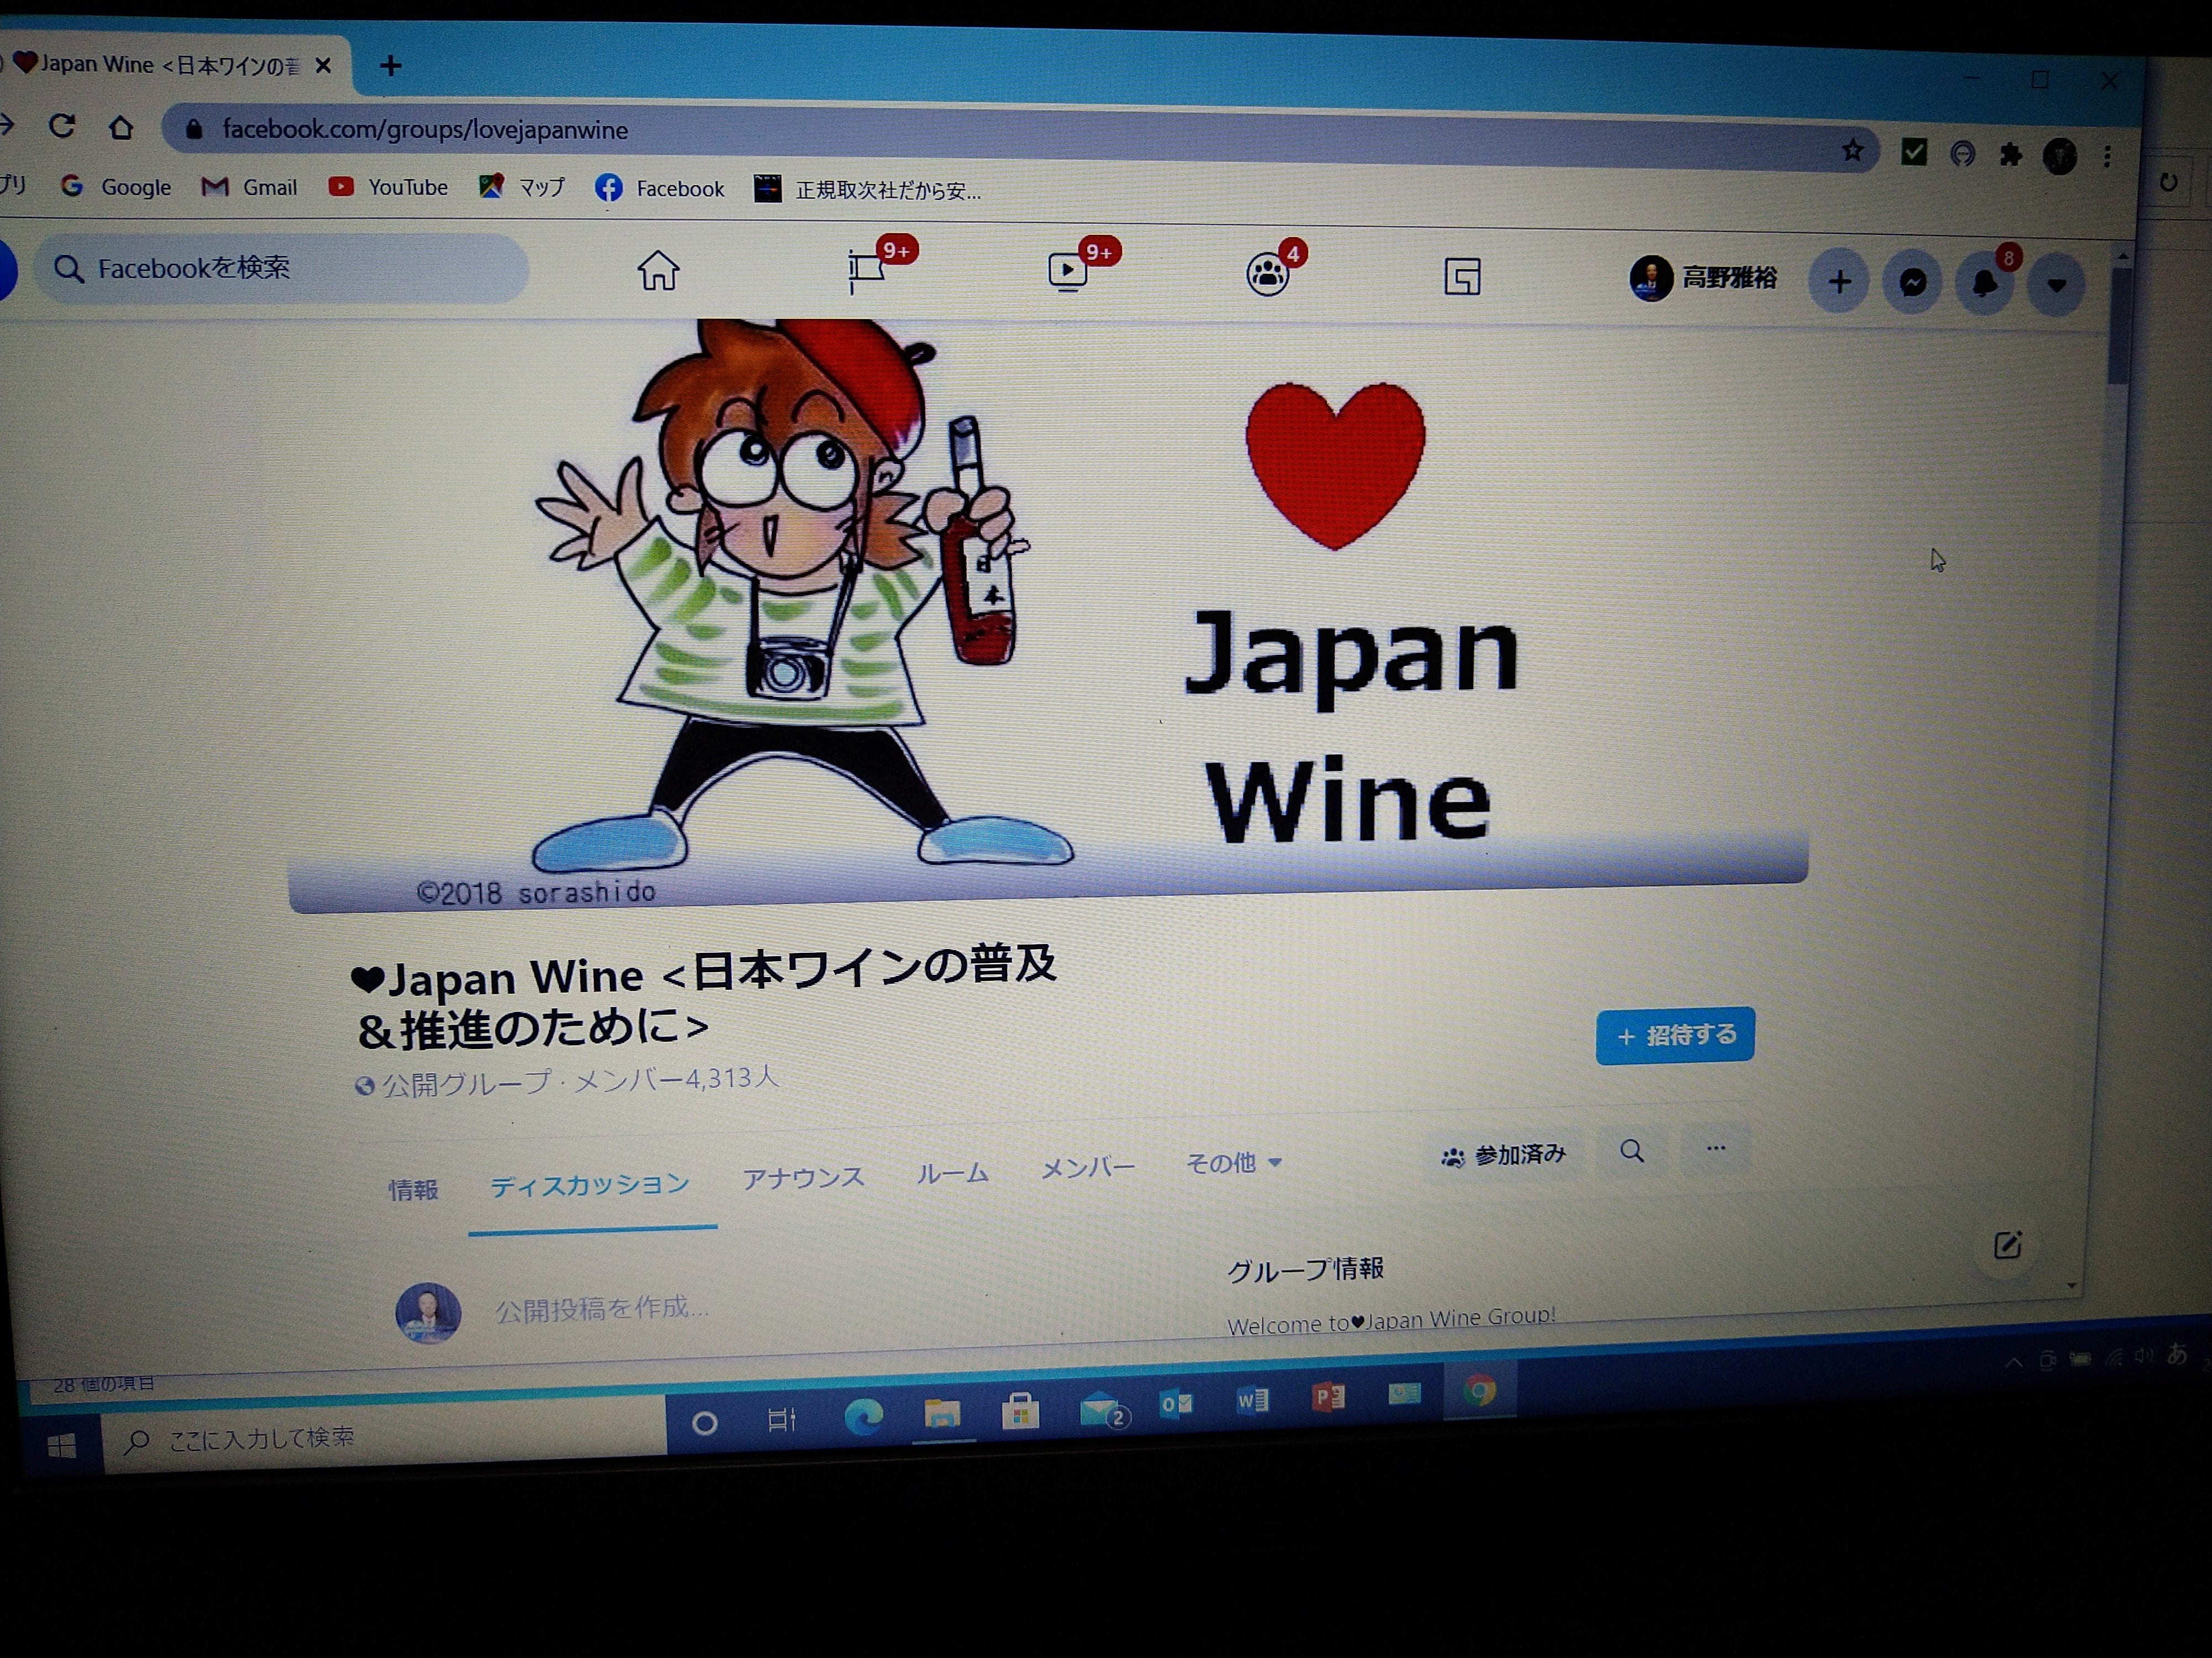This screenshot has height=1658, width=2212.
Task: Expand account menu down arrow
Action: pyautogui.click(x=2056, y=286)
